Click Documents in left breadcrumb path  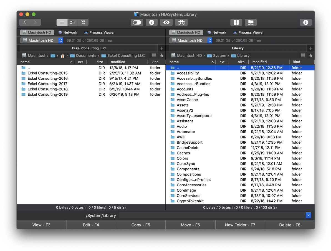point(84,55)
